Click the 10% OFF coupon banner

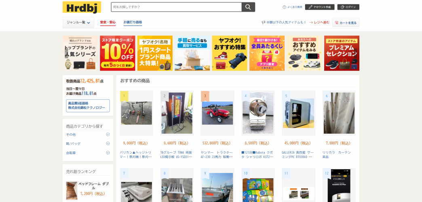tap(118, 53)
